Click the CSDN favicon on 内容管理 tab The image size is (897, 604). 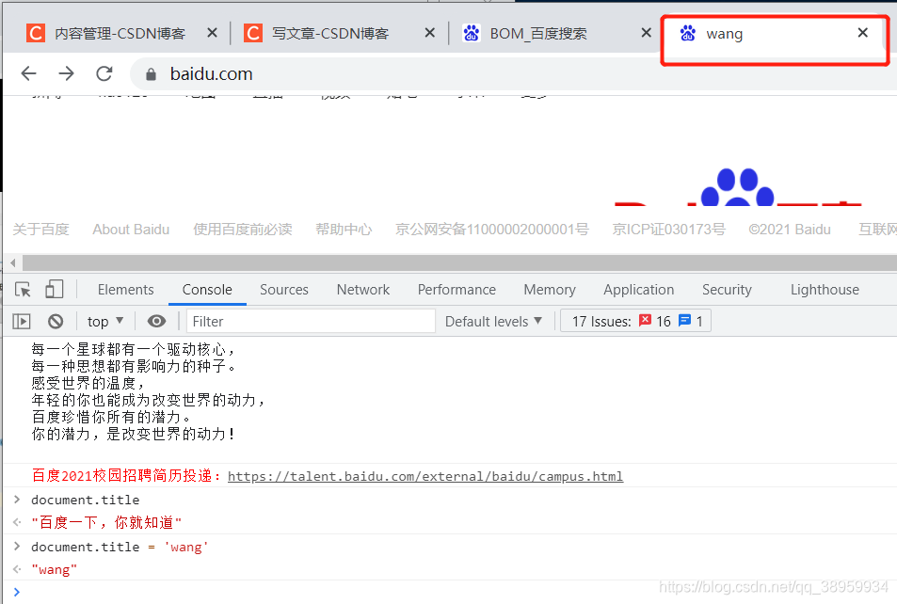pyautogui.click(x=36, y=33)
